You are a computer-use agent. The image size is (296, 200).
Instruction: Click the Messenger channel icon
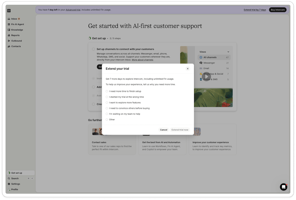[x=201, y=63]
